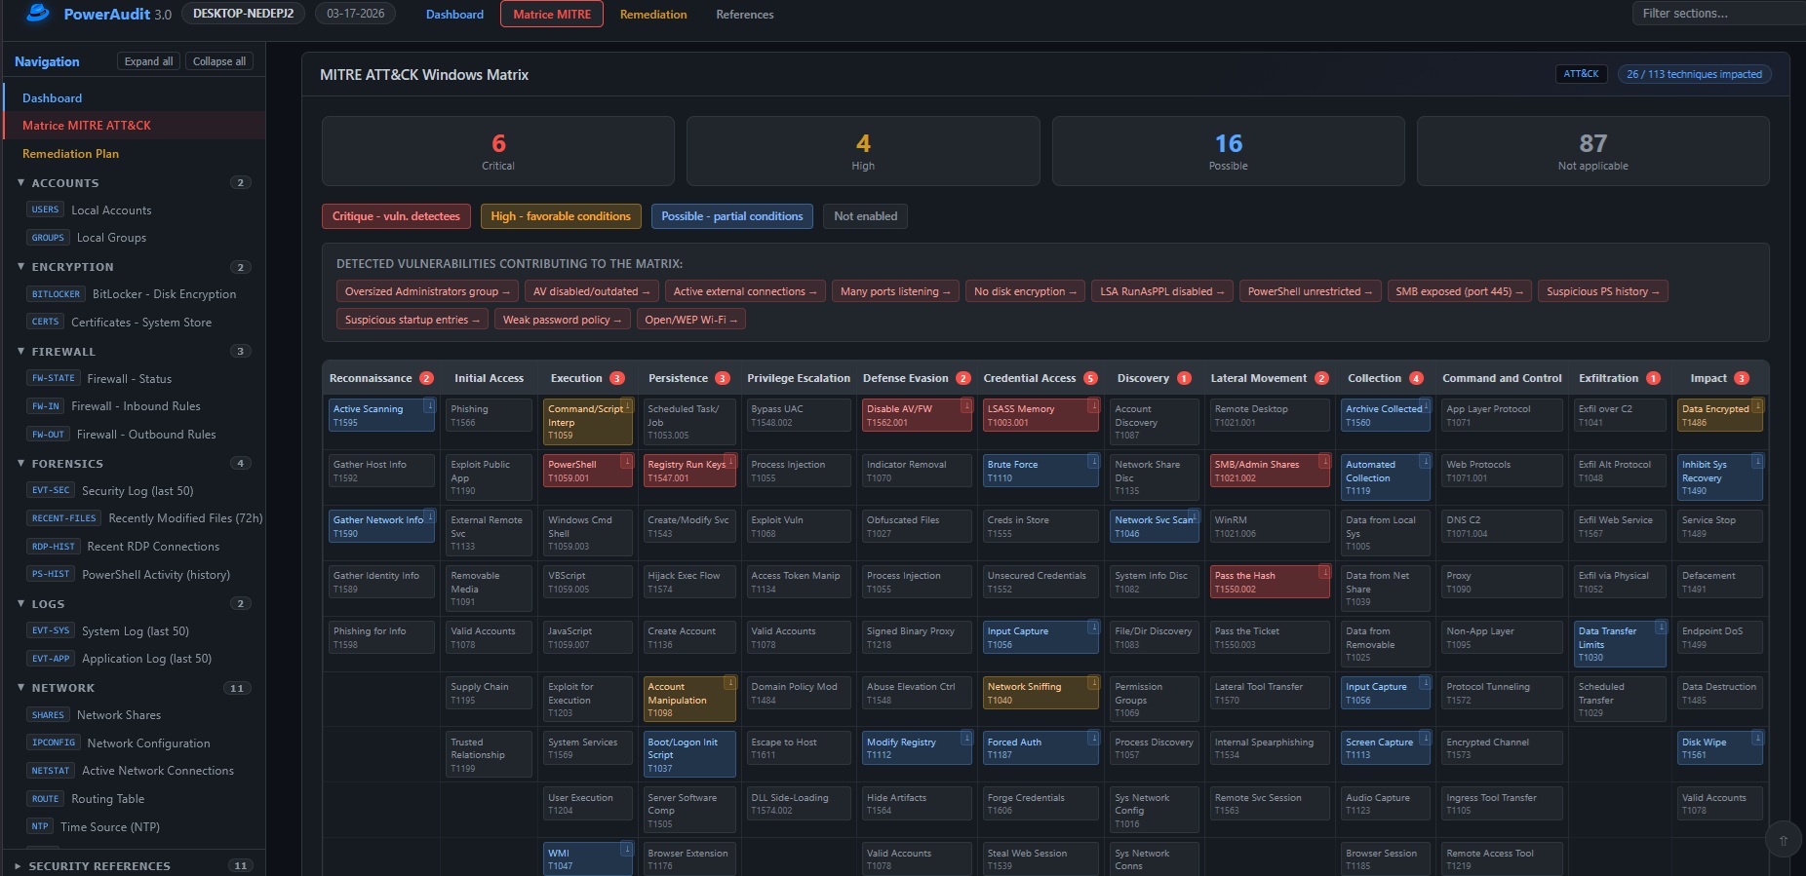
Task: Open Weak password policy vulnerability link
Action: 562,320
